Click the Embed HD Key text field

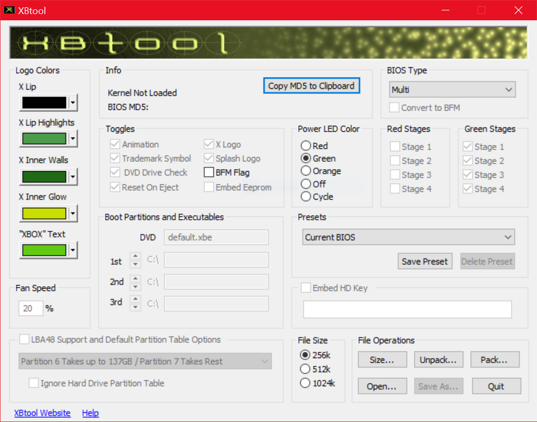point(407,309)
